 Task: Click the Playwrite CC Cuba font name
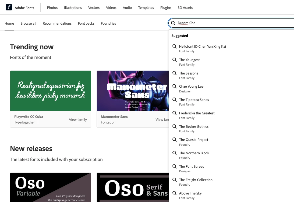(x=29, y=117)
